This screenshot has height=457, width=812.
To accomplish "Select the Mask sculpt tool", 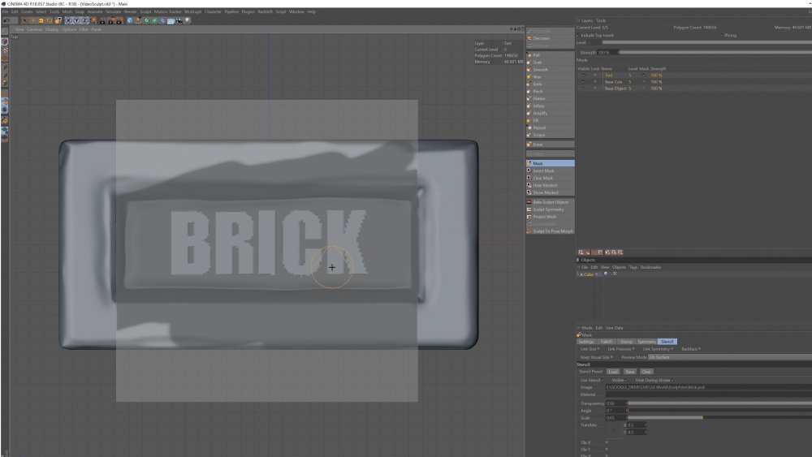I will (x=550, y=163).
